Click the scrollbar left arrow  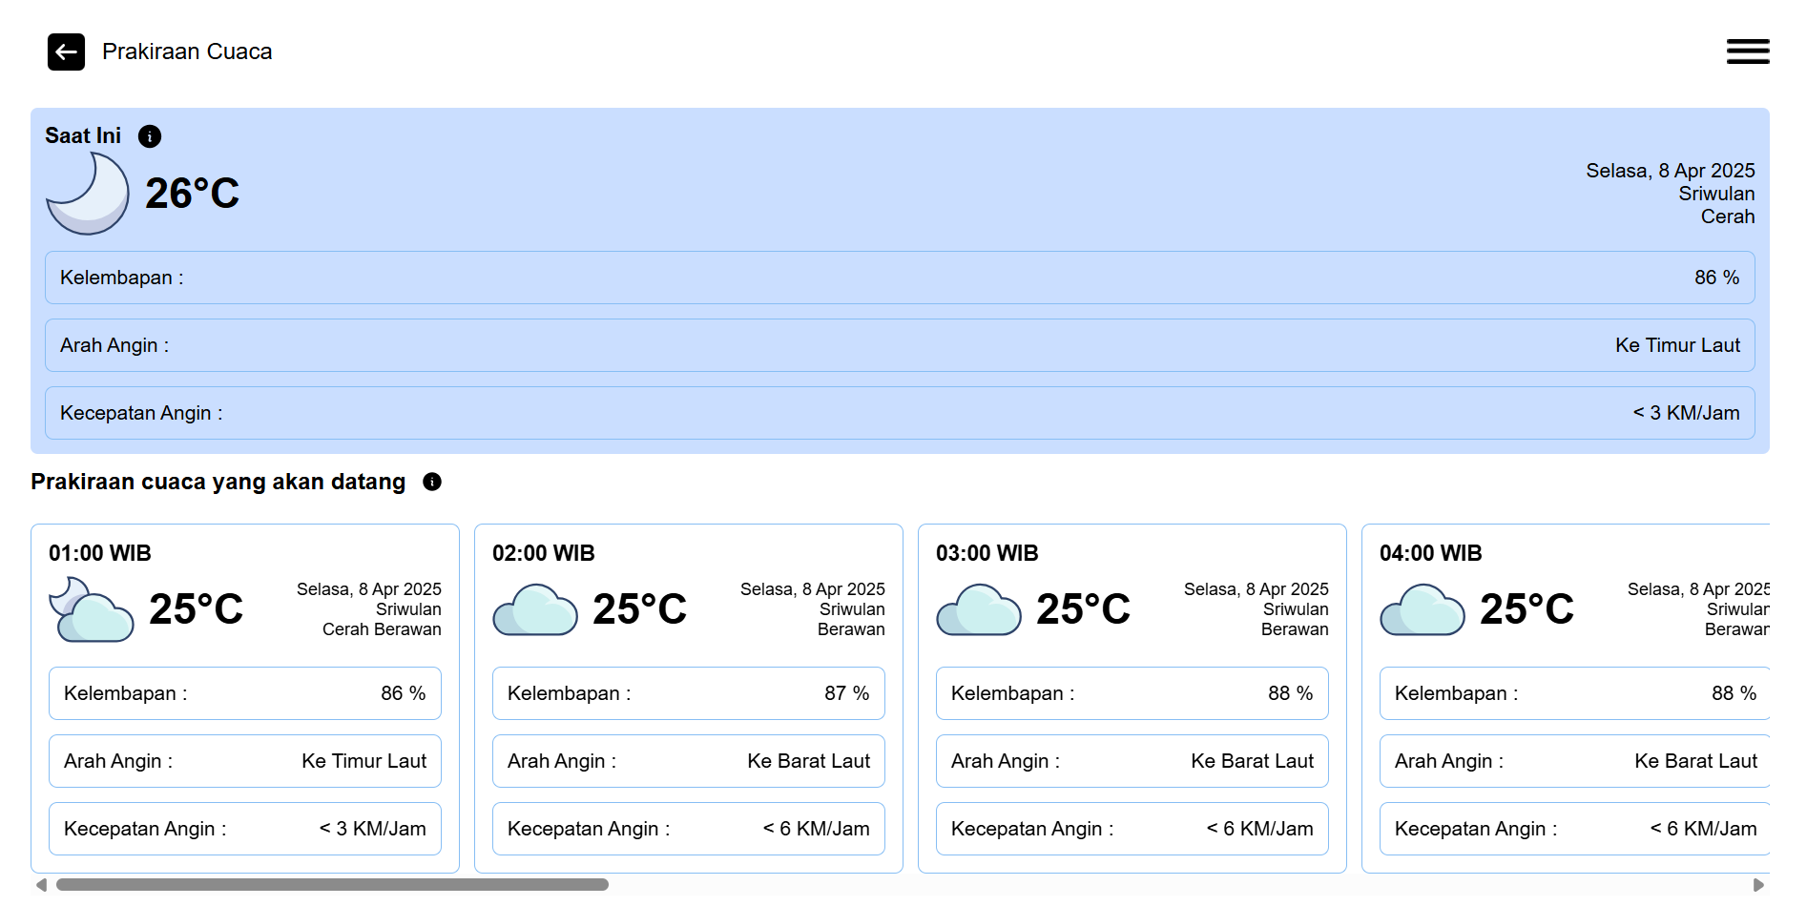41,885
